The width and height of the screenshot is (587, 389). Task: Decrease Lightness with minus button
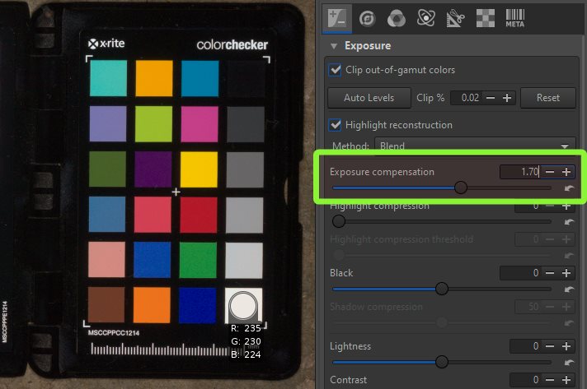550,346
